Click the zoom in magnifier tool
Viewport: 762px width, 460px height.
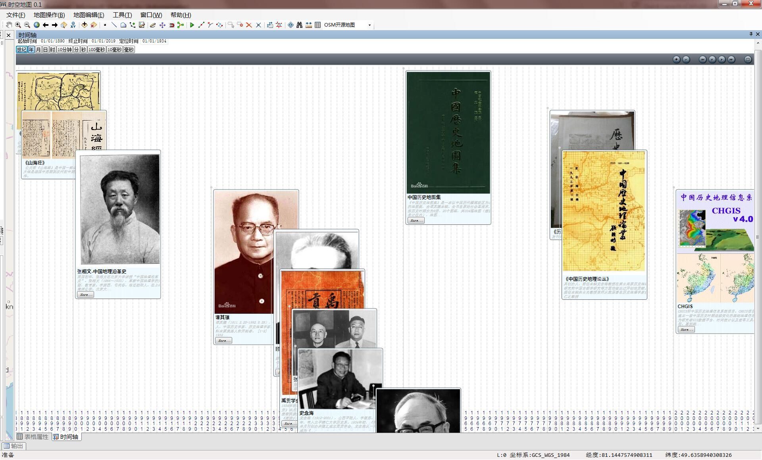(x=18, y=25)
